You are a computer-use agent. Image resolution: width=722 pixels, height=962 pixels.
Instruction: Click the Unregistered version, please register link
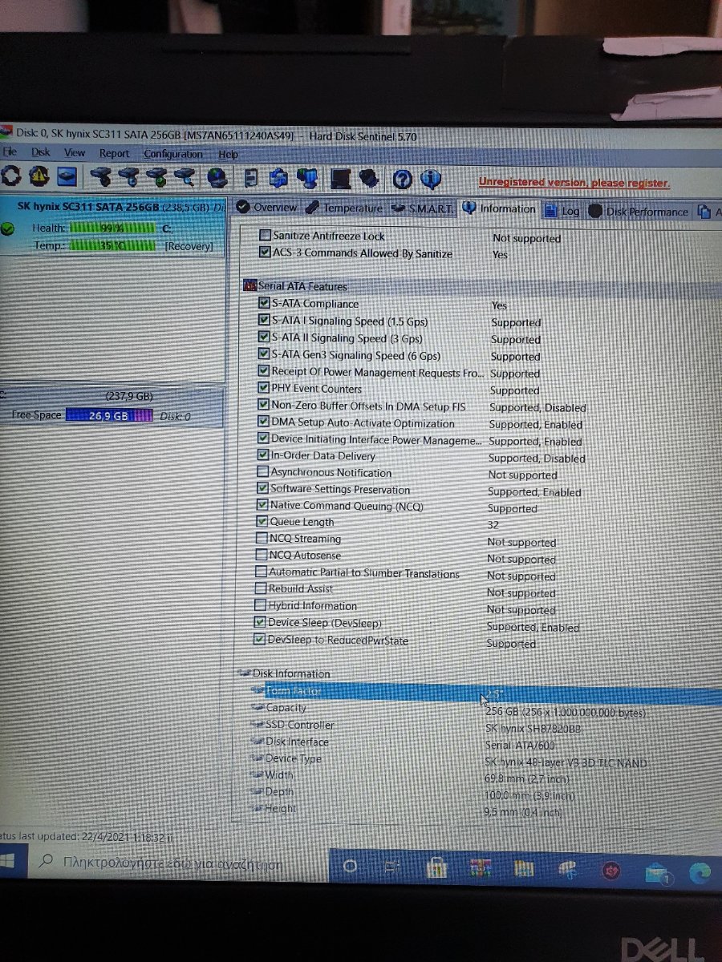[x=574, y=183]
